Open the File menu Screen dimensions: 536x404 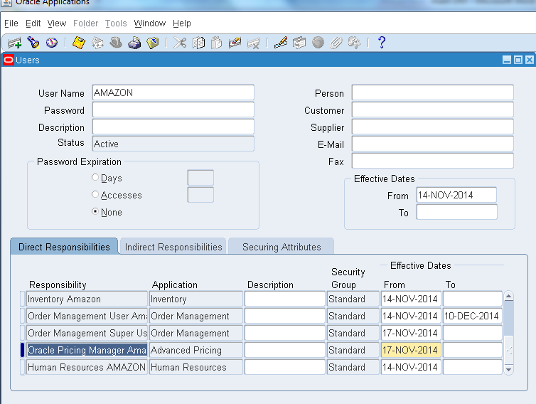11,23
